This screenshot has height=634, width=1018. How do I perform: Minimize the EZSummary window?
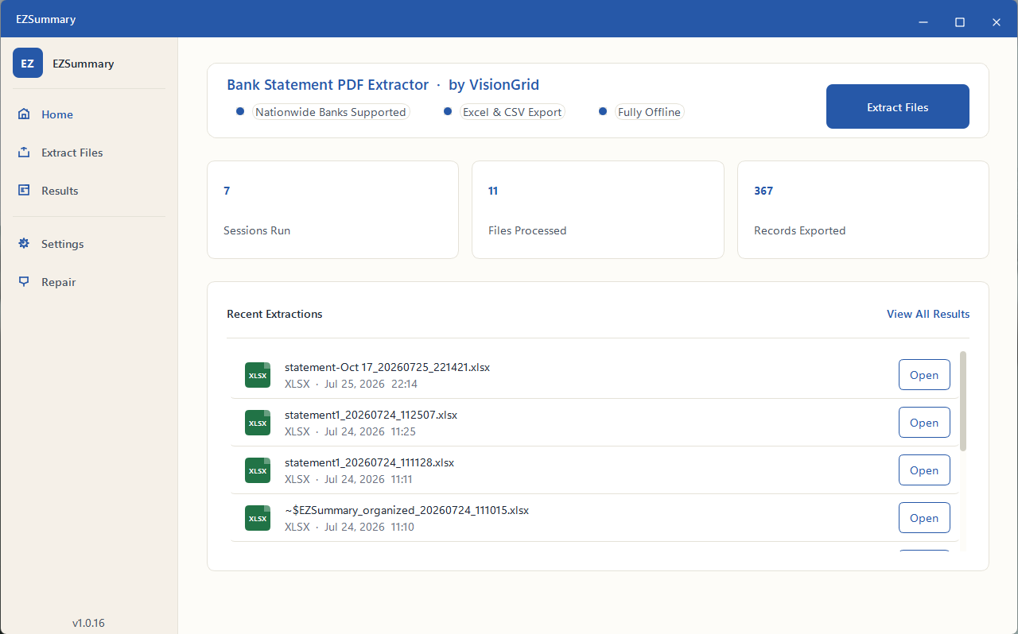(923, 22)
